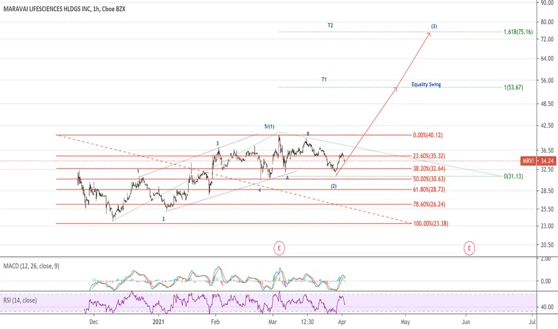Click the 20.50 price axis value

pyautogui.click(x=547, y=245)
